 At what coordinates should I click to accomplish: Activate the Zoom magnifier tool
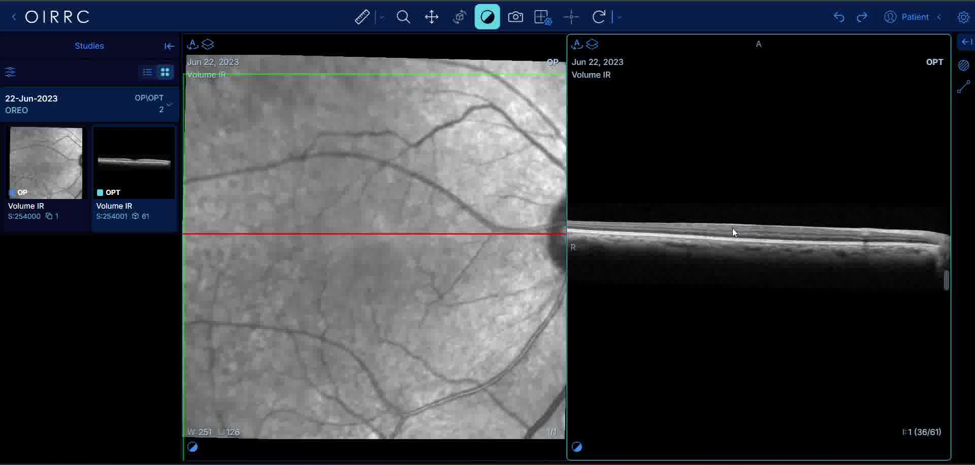click(x=403, y=17)
